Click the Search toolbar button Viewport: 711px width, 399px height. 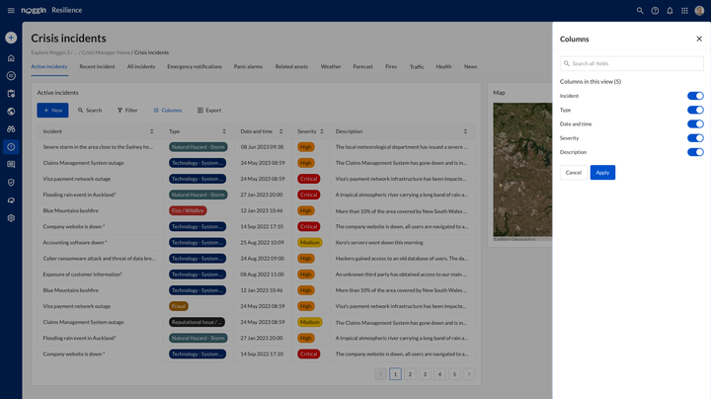click(90, 111)
